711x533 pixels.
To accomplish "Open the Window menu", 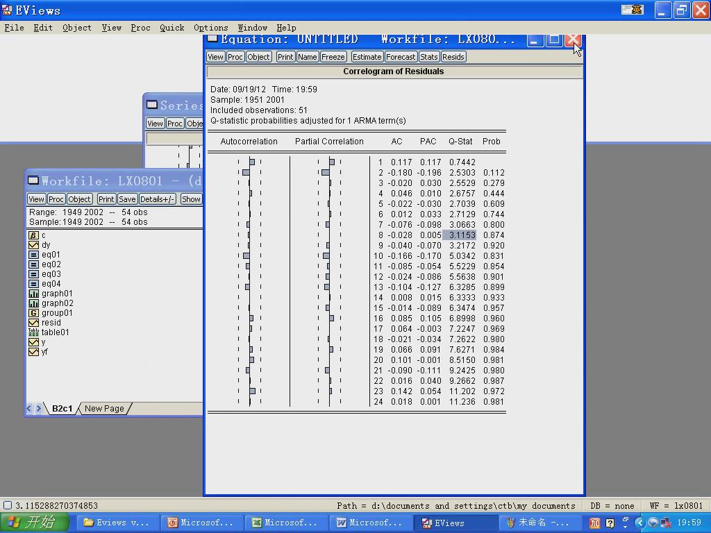I will 253,28.
